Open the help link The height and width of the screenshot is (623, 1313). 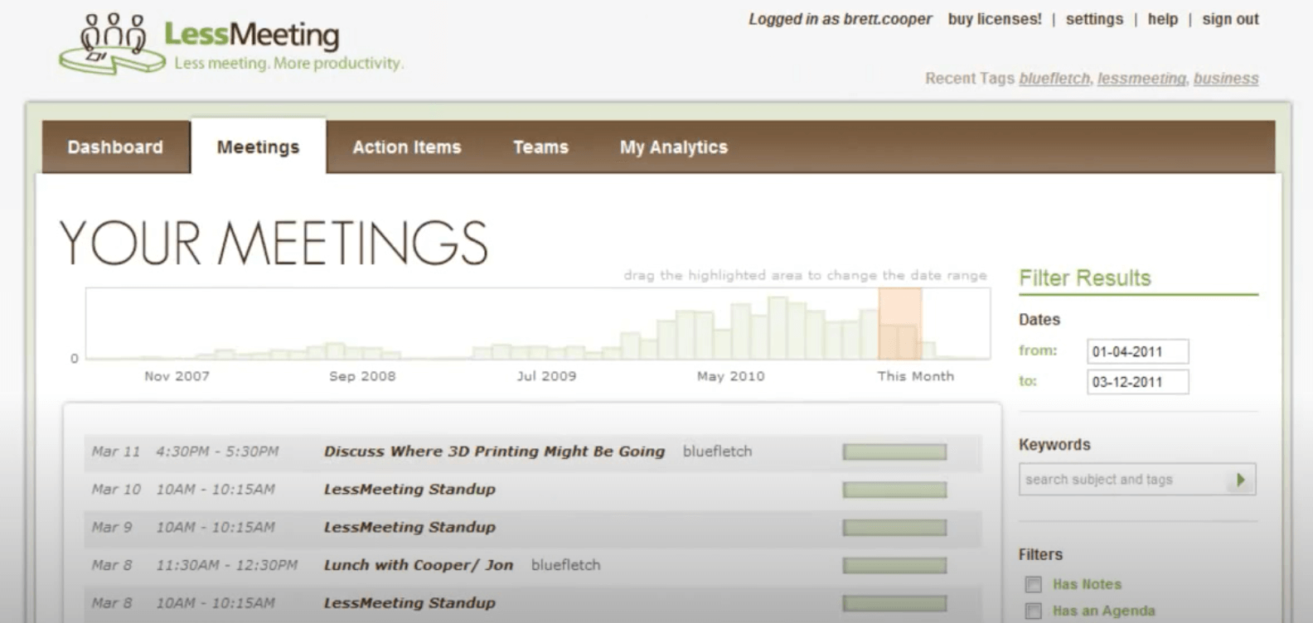[x=1162, y=19]
